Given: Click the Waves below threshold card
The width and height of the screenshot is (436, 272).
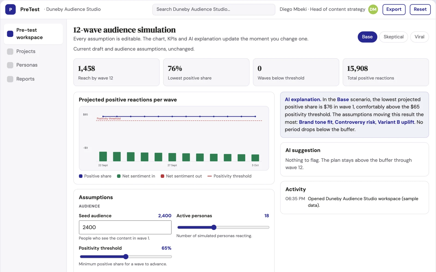Looking at the screenshot, I should pos(296,72).
